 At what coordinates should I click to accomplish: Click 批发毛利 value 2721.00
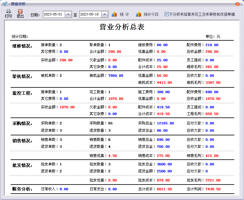coord(213,180)
